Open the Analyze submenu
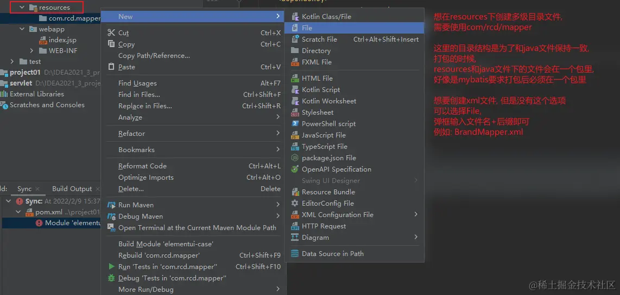 point(194,117)
